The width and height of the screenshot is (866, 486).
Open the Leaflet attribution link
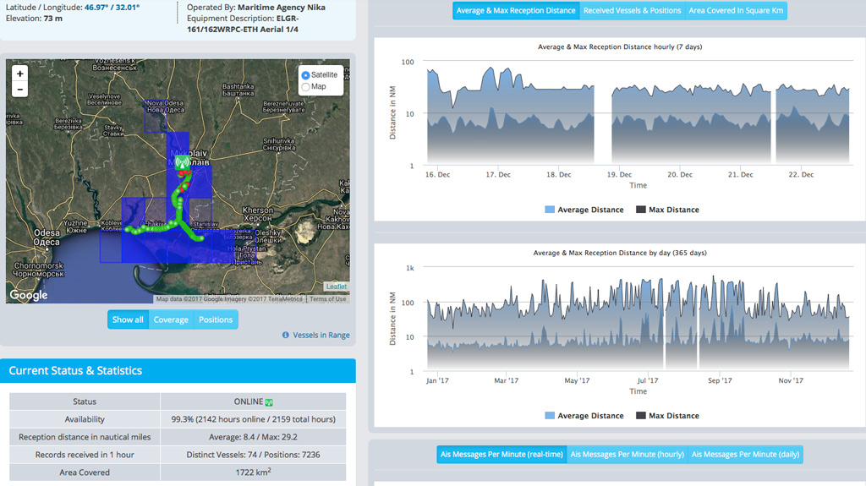tap(337, 286)
